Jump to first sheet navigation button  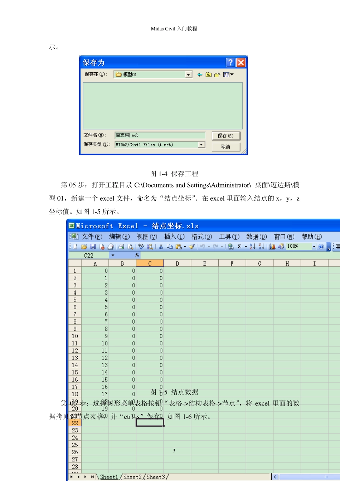coord(72,477)
